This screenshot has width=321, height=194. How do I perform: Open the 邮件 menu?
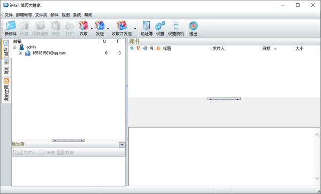coord(54,15)
